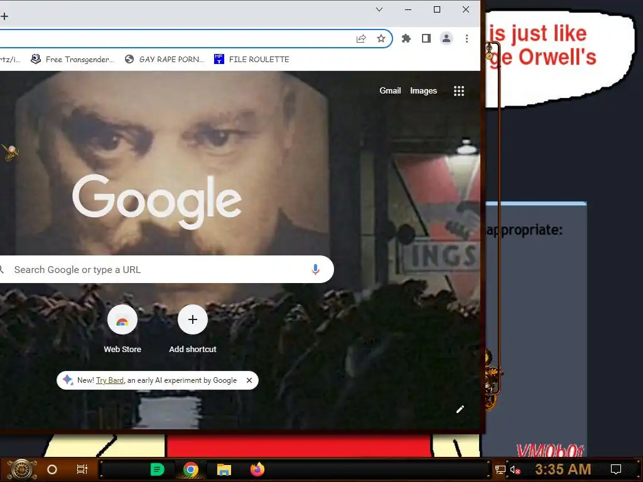Open network status tray icon

tap(500, 469)
